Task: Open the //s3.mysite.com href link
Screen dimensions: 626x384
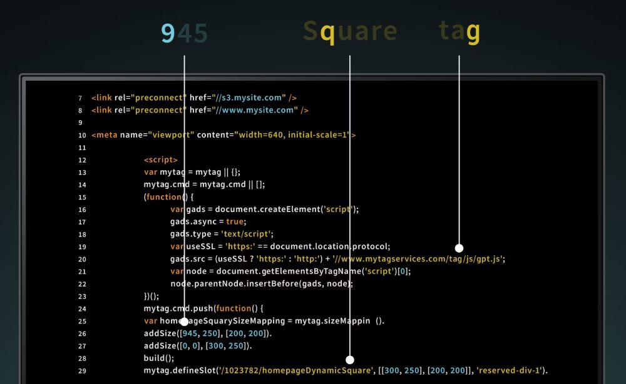Action: pos(249,98)
